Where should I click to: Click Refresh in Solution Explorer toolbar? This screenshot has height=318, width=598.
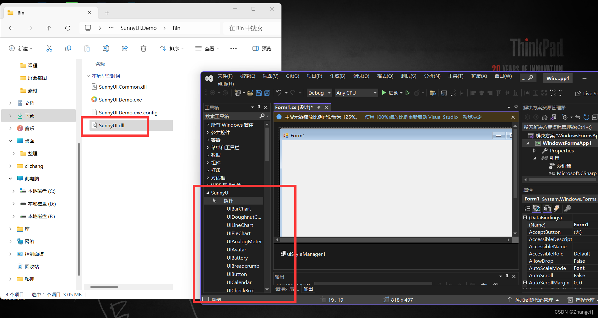pyautogui.click(x=586, y=117)
